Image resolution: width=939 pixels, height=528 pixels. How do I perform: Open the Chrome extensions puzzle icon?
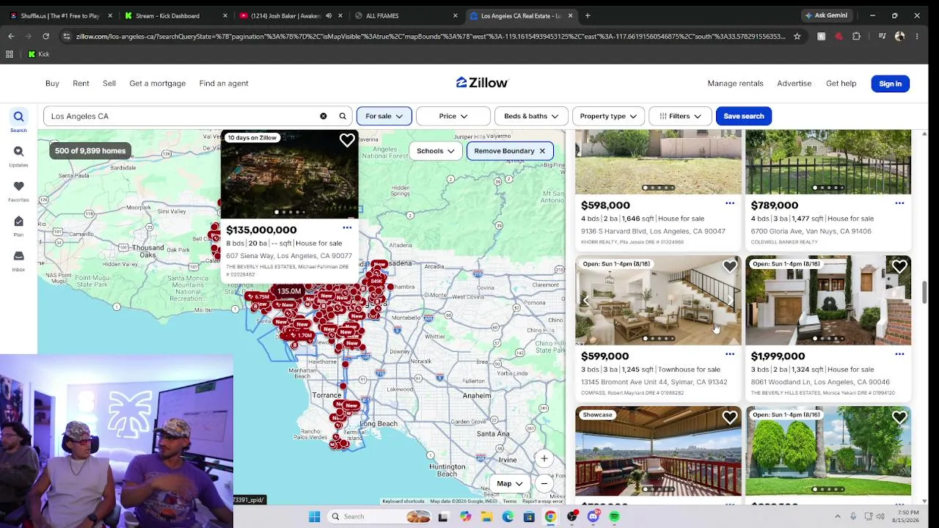coord(856,36)
